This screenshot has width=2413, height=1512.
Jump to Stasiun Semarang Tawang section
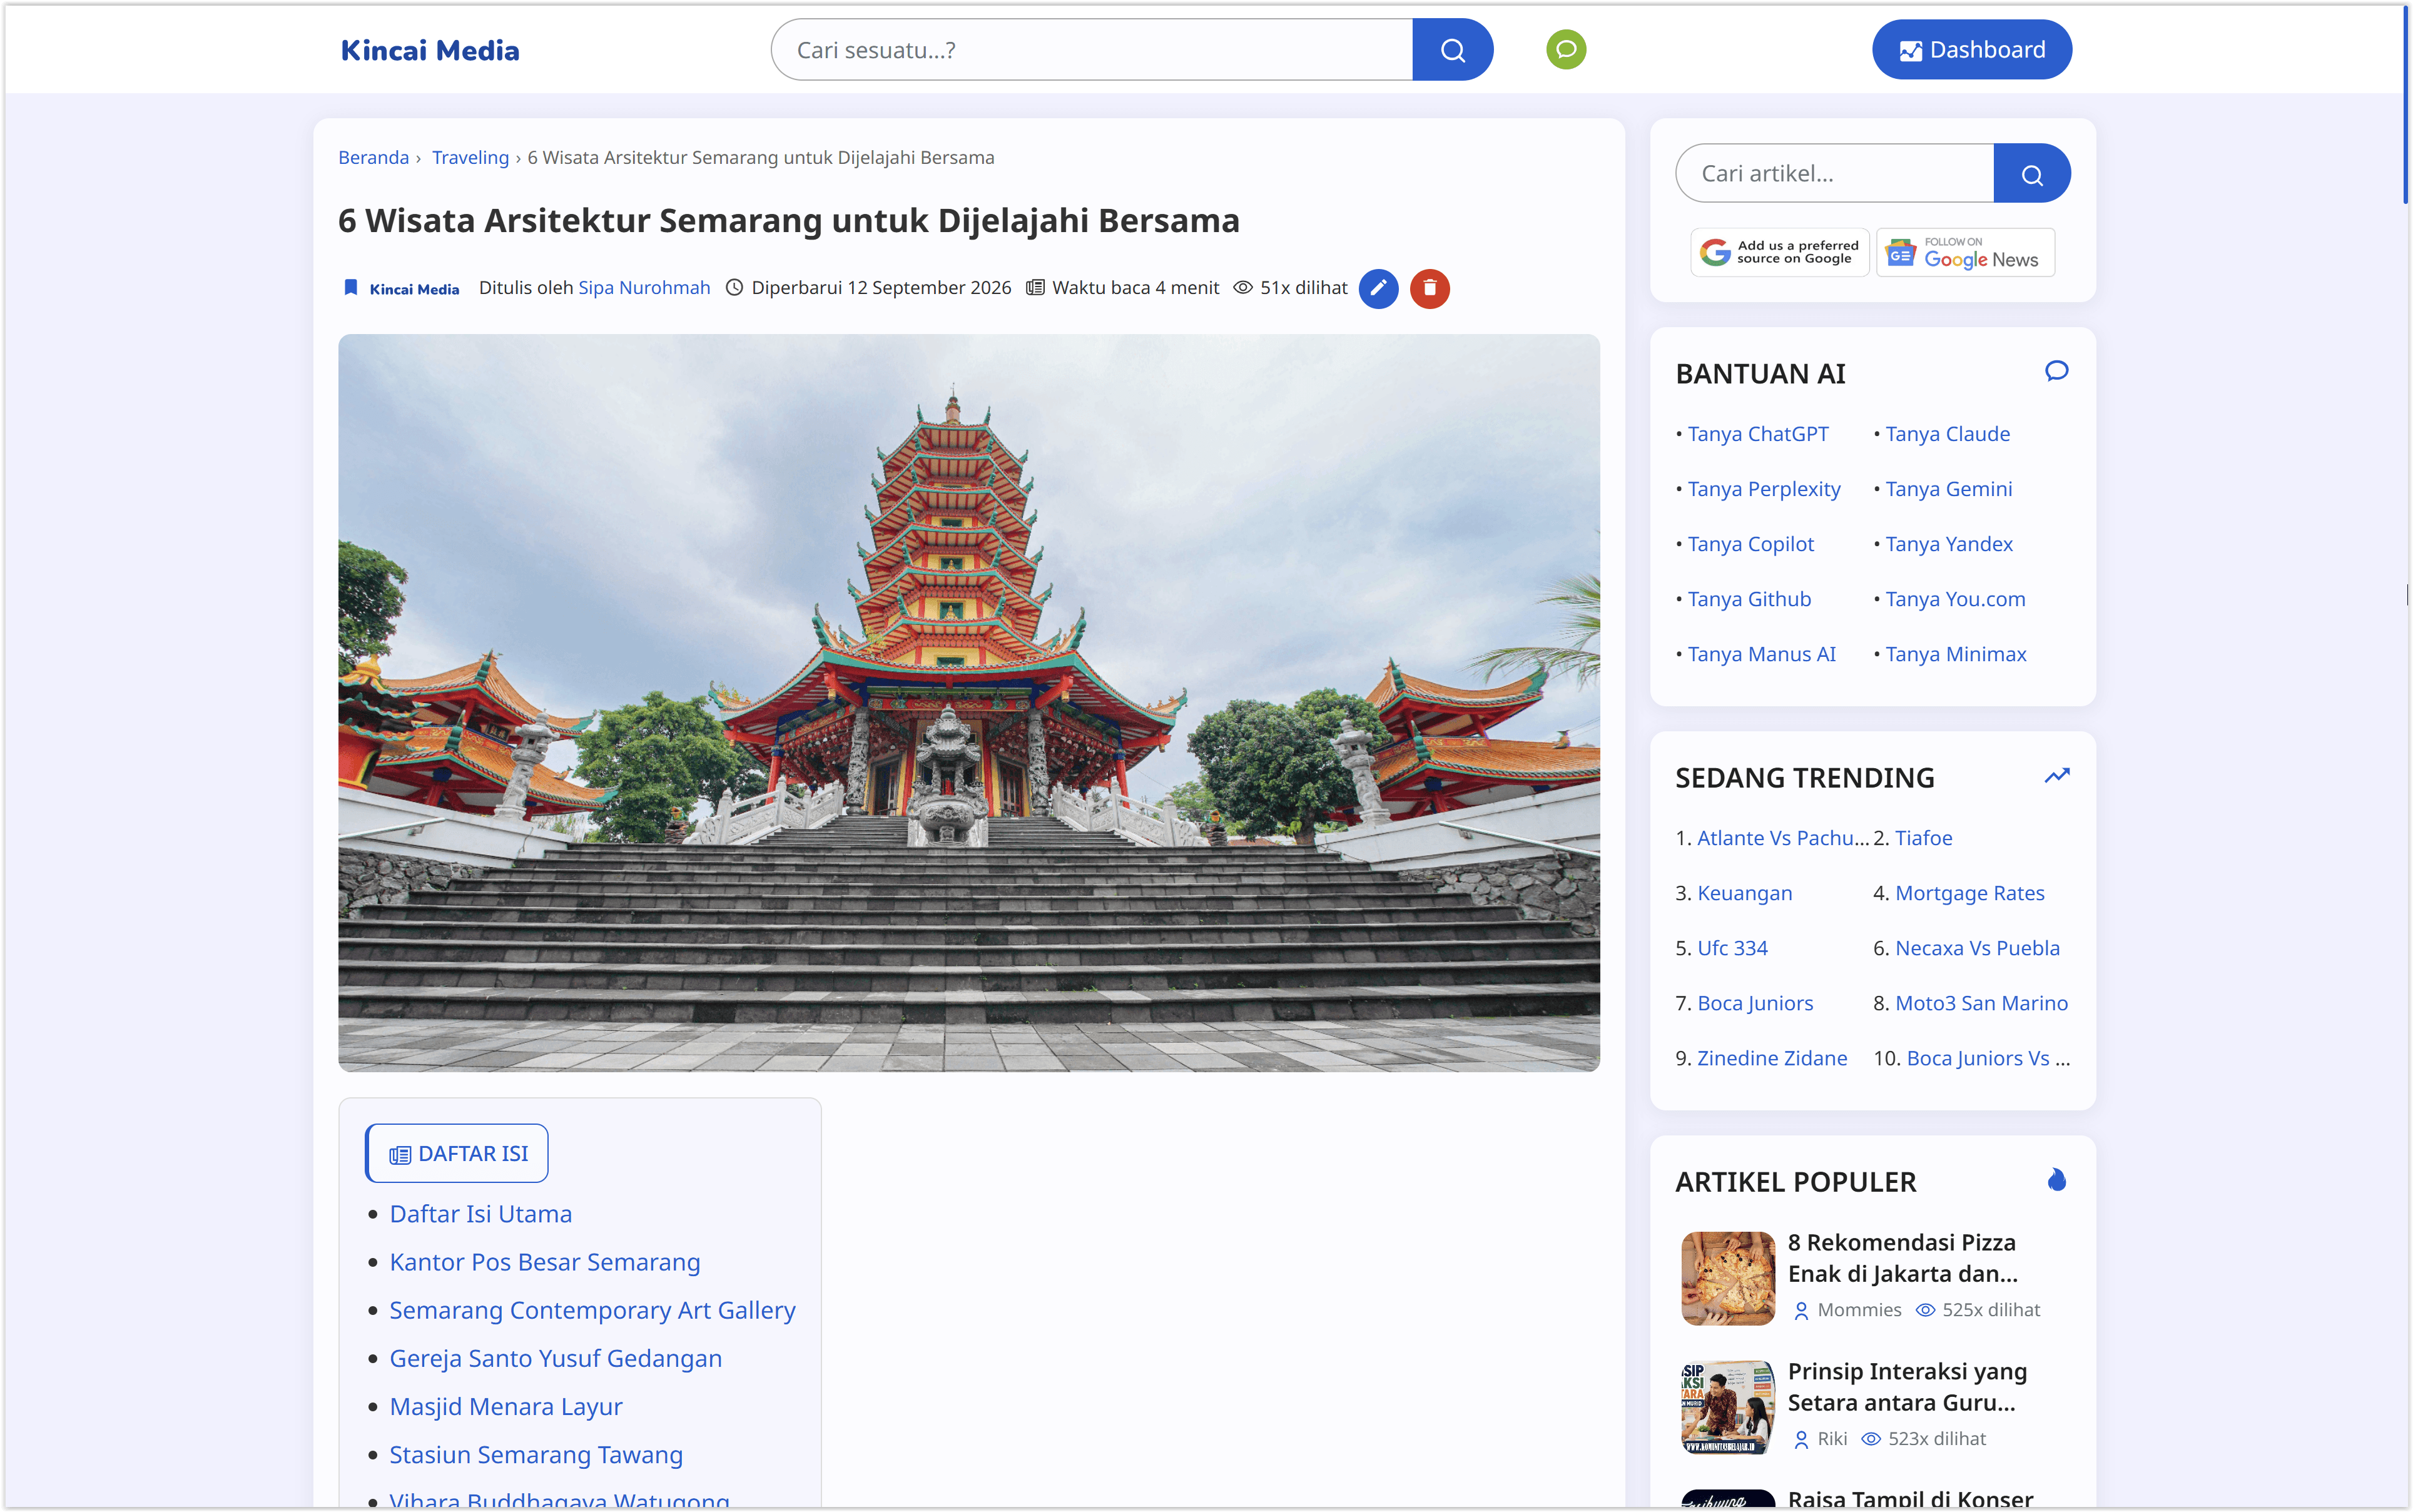536,1455
